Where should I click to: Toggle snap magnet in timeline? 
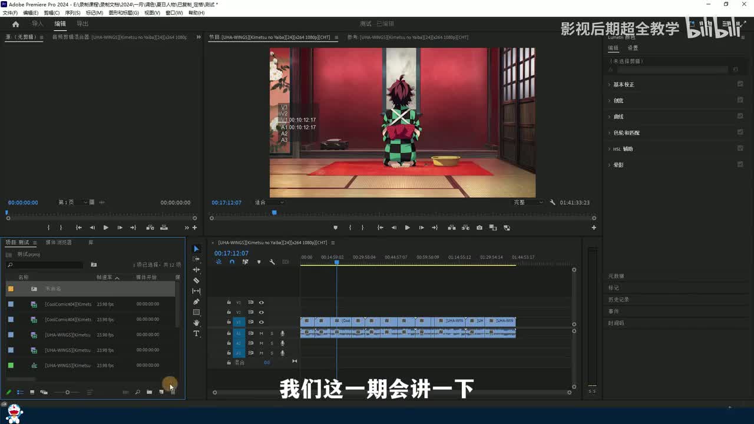pos(232,262)
